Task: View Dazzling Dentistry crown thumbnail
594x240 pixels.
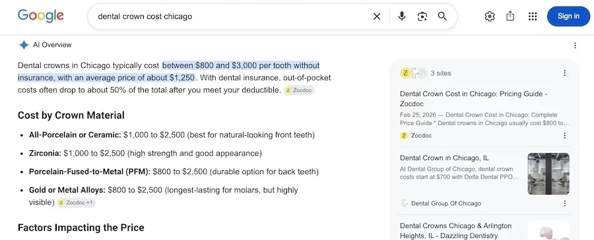Action: click(x=548, y=230)
